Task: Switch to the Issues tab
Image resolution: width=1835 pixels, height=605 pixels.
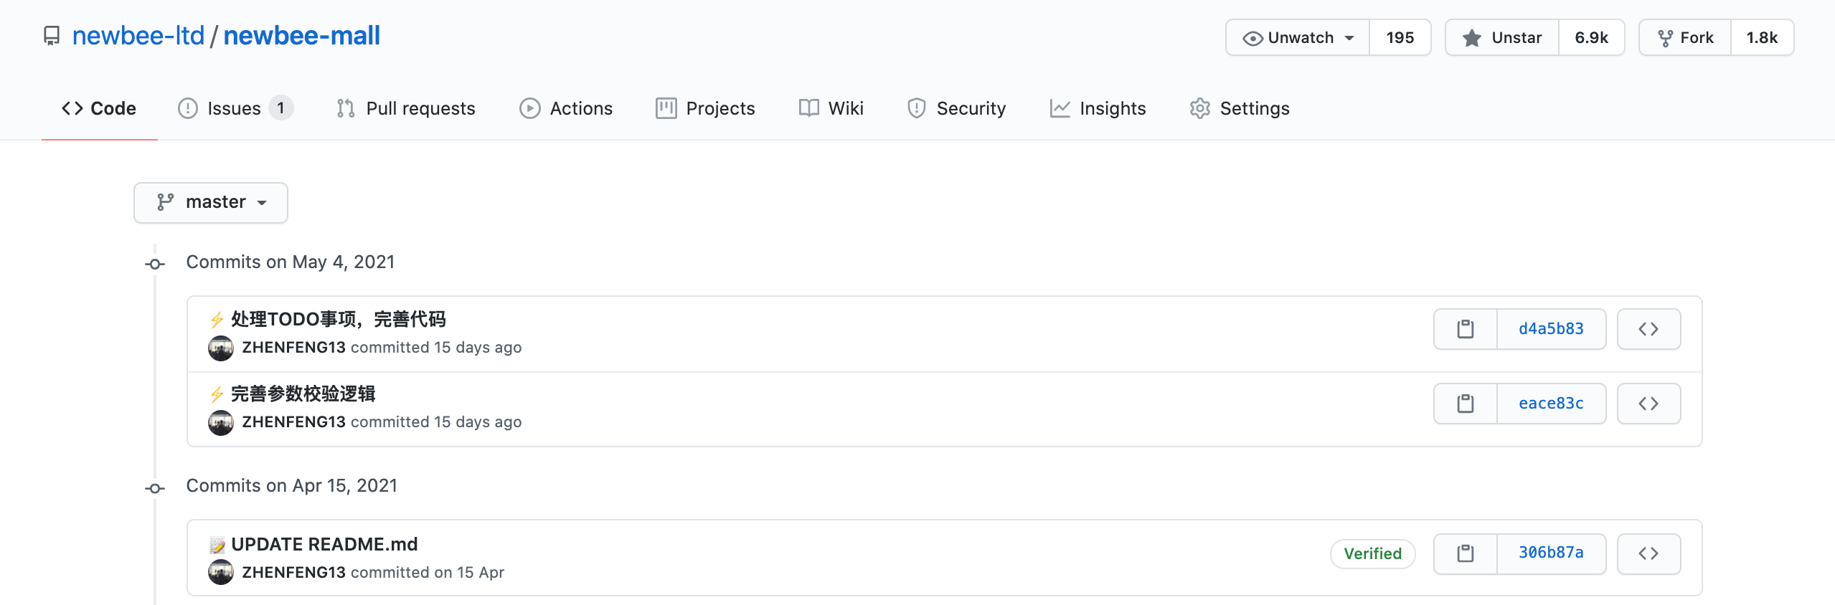Action: [x=235, y=108]
